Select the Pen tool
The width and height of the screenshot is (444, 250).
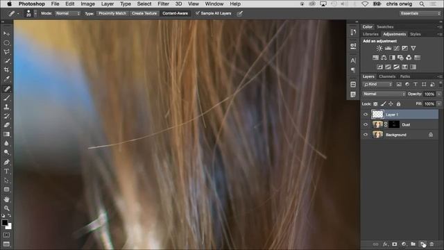click(6, 162)
